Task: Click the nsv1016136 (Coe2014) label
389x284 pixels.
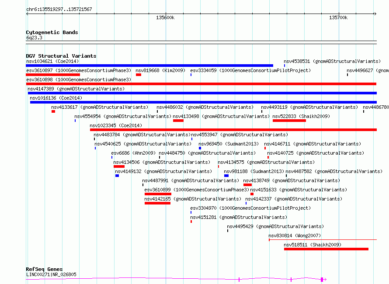Action: (56, 98)
